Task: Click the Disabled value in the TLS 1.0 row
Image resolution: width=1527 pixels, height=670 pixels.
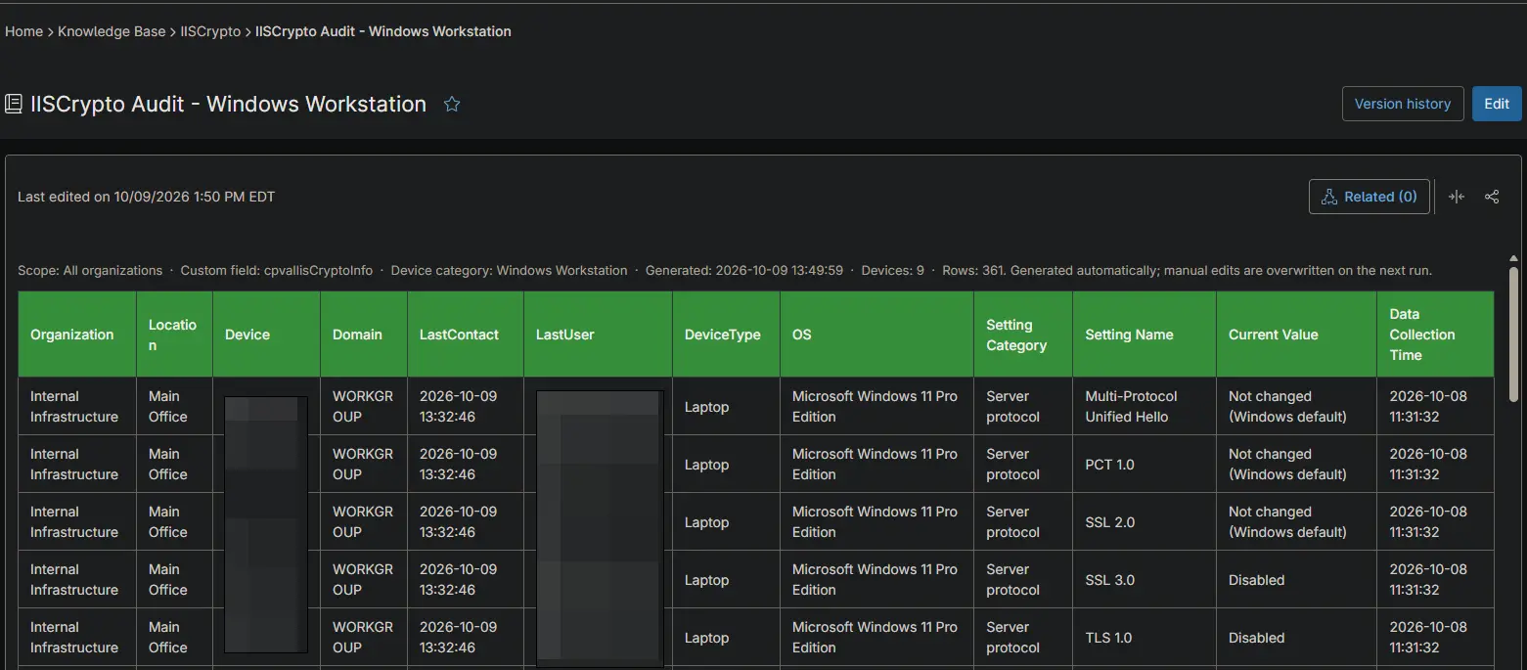Action: point(1256,638)
